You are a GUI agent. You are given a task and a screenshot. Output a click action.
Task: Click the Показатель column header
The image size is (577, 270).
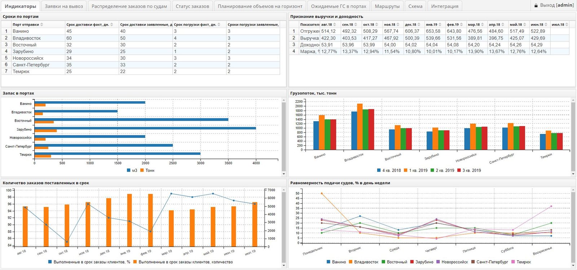point(309,24)
